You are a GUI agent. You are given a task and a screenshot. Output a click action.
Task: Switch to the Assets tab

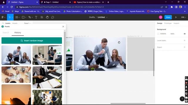point(15,23)
